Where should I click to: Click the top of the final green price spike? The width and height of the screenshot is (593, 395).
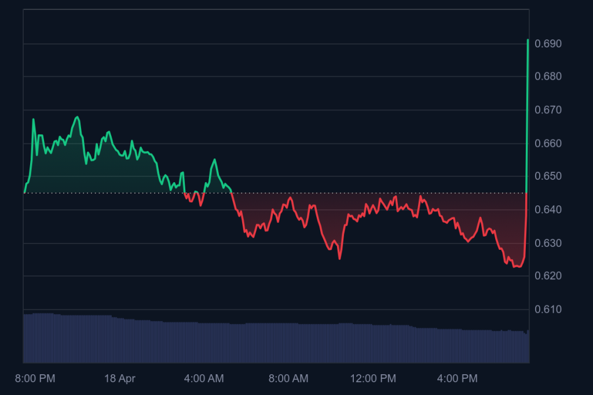[528, 40]
